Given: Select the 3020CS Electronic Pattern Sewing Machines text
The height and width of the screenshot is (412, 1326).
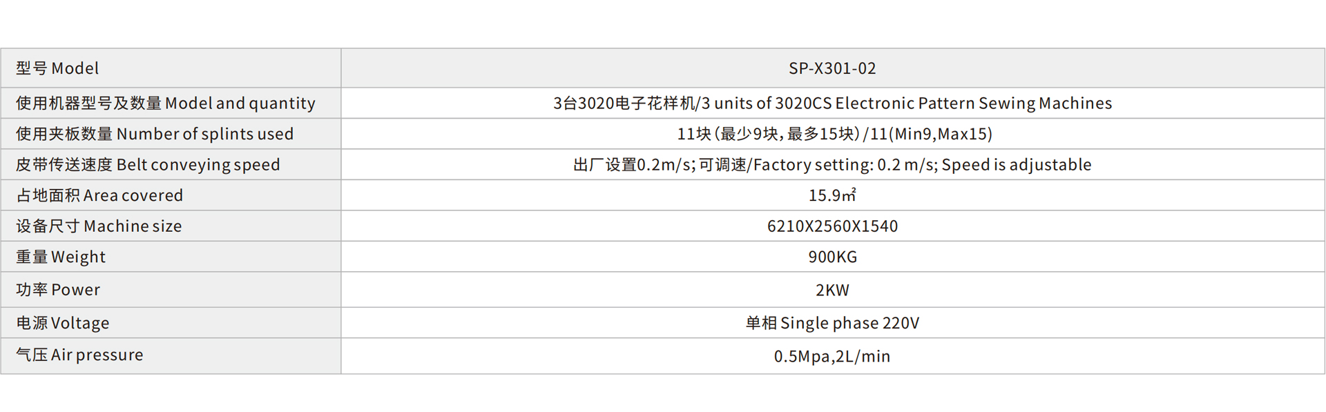Looking at the screenshot, I should click(x=832, y=103).
